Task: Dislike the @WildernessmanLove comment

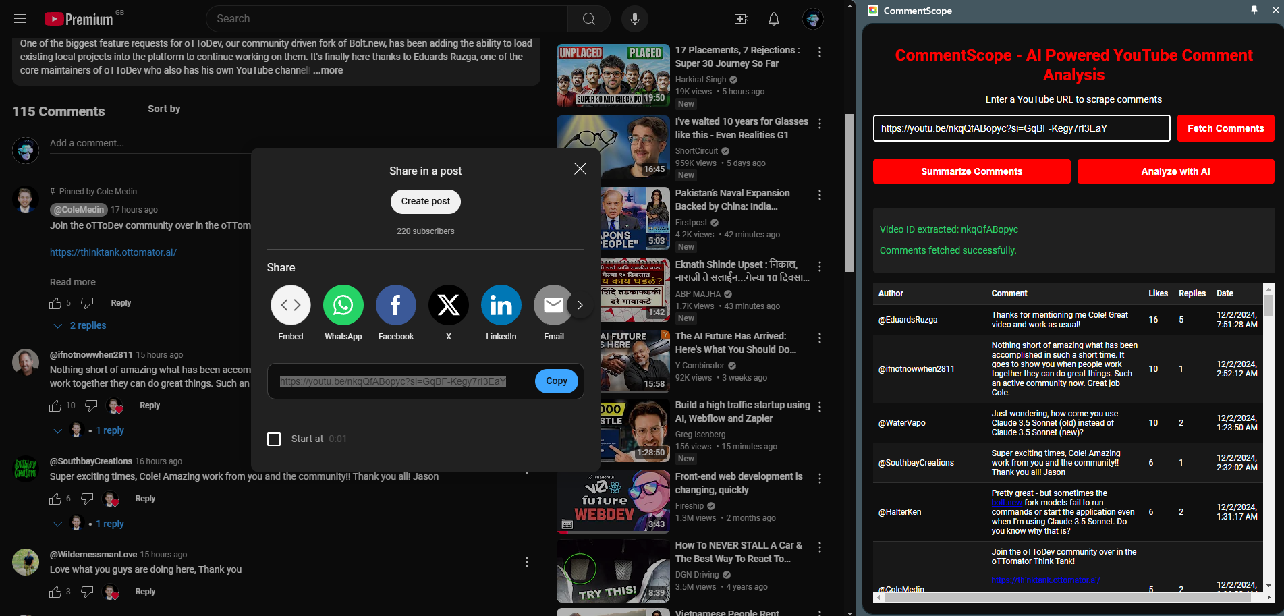Action: click(x=87, y=592)
